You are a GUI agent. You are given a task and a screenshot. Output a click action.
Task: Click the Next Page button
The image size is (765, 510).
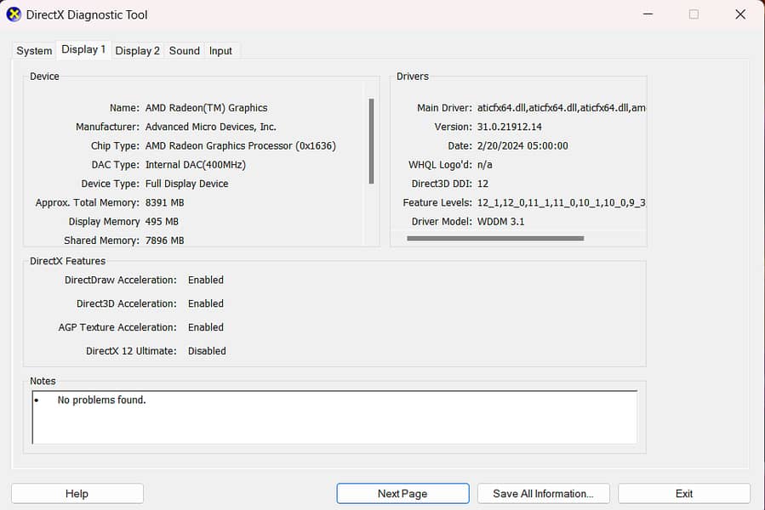(402, 494)
